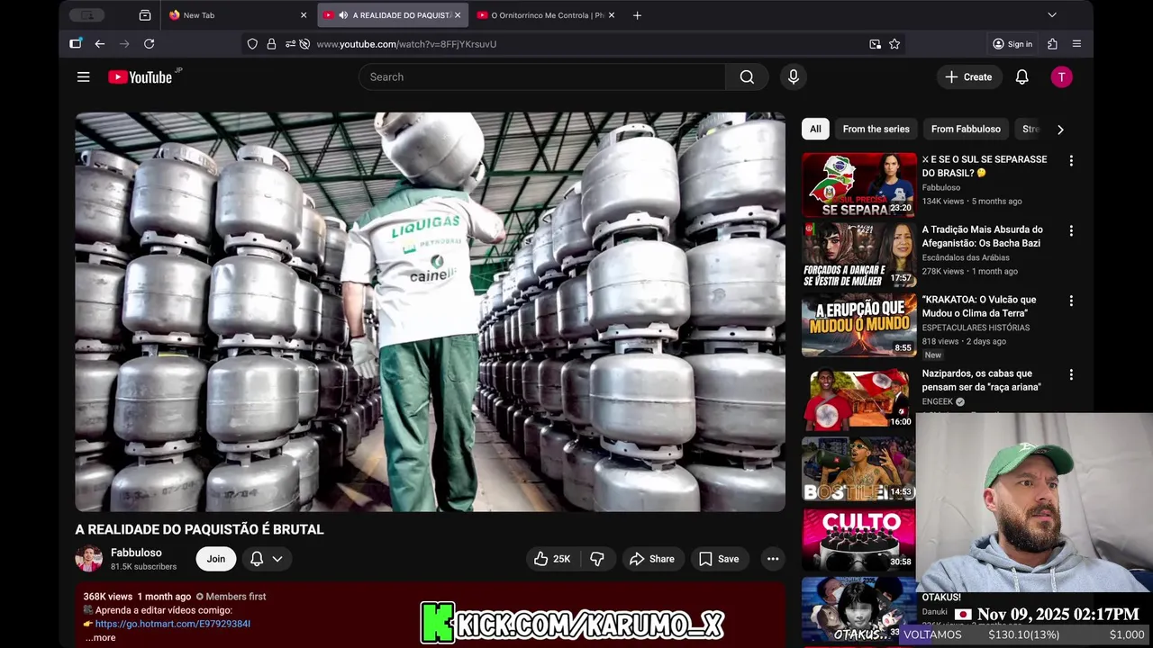The width and height of the screenshot is (1153, 648).
Task: Open A Tradição Mais Absurda video title
Action: (x=982, y=236)
